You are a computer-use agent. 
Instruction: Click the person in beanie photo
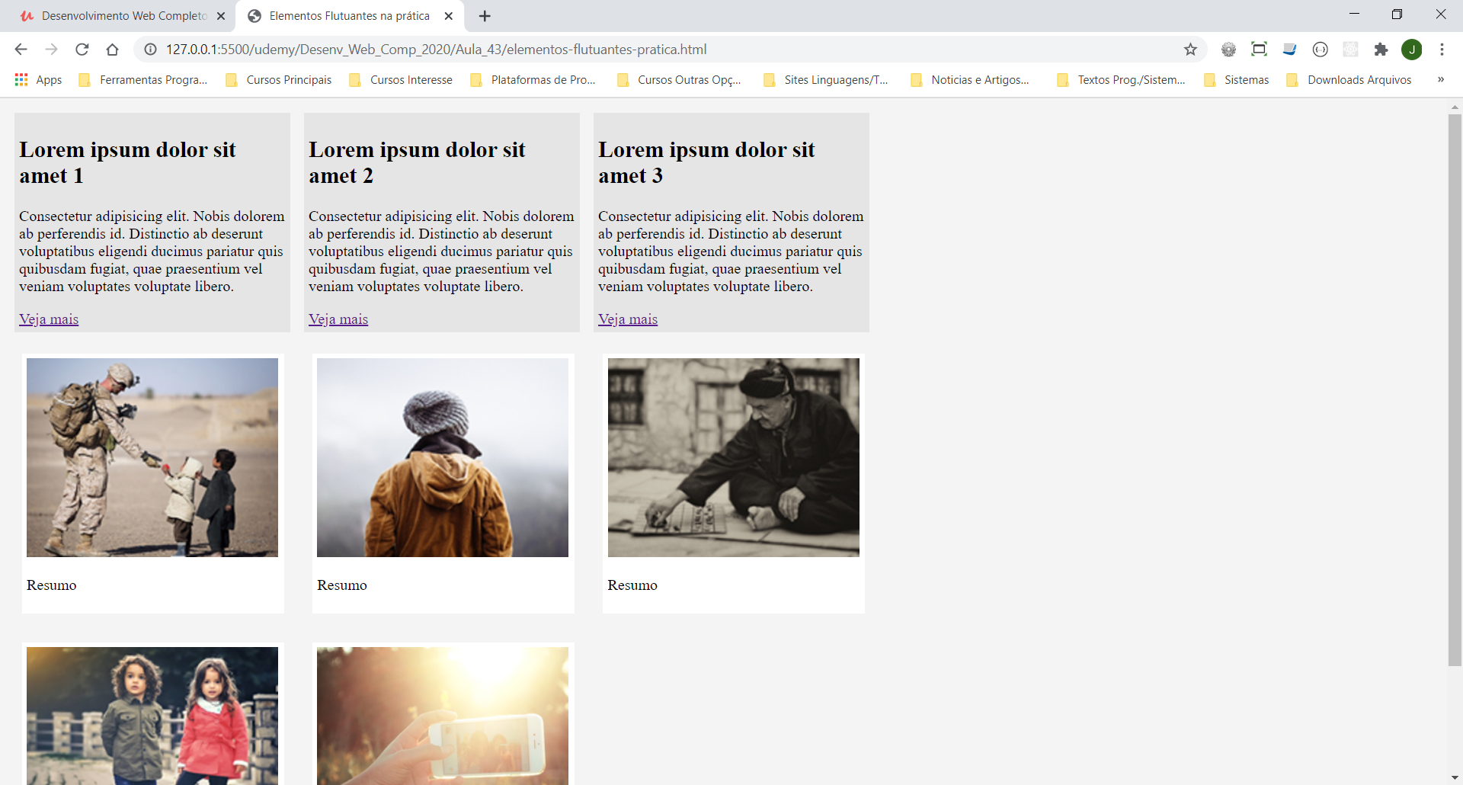(443, 457)
